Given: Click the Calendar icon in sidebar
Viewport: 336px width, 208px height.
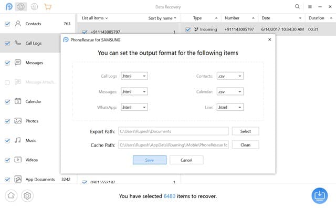Looking at the screenshot, I should pyautogui.click(x=18, y=101).
